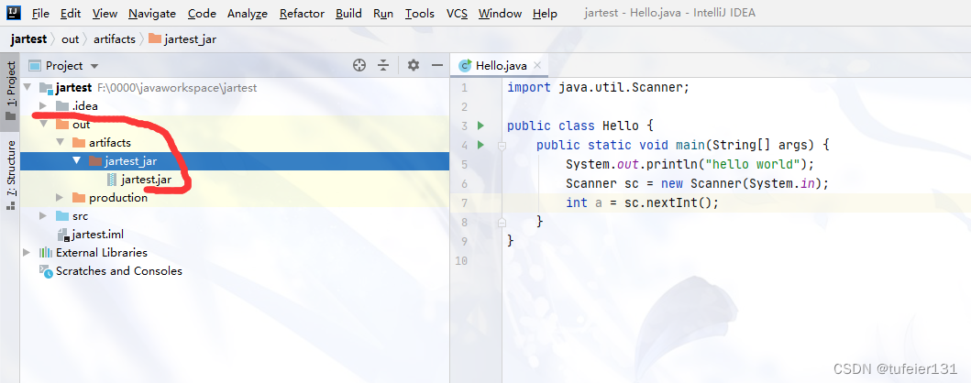Click the External Libraries icon

click(x=45, y=253)
